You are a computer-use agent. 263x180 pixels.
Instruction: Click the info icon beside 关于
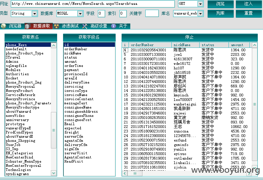pos(114,26)
